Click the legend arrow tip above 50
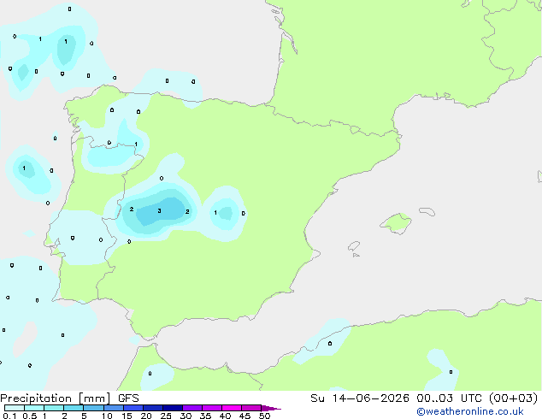The image size is (542, 419). pyautogui.click(x=271, y=408)
